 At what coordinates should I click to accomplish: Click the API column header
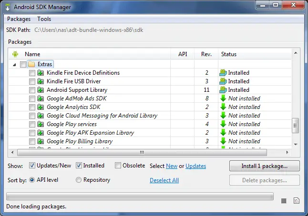click(x=183, y=54)
